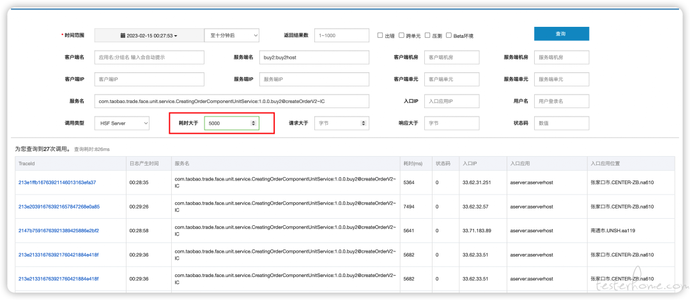Open the 213e2133 trace logged at 00:29:36 in fourth row
Screen dimensions: 690x300
pos(59,255)
